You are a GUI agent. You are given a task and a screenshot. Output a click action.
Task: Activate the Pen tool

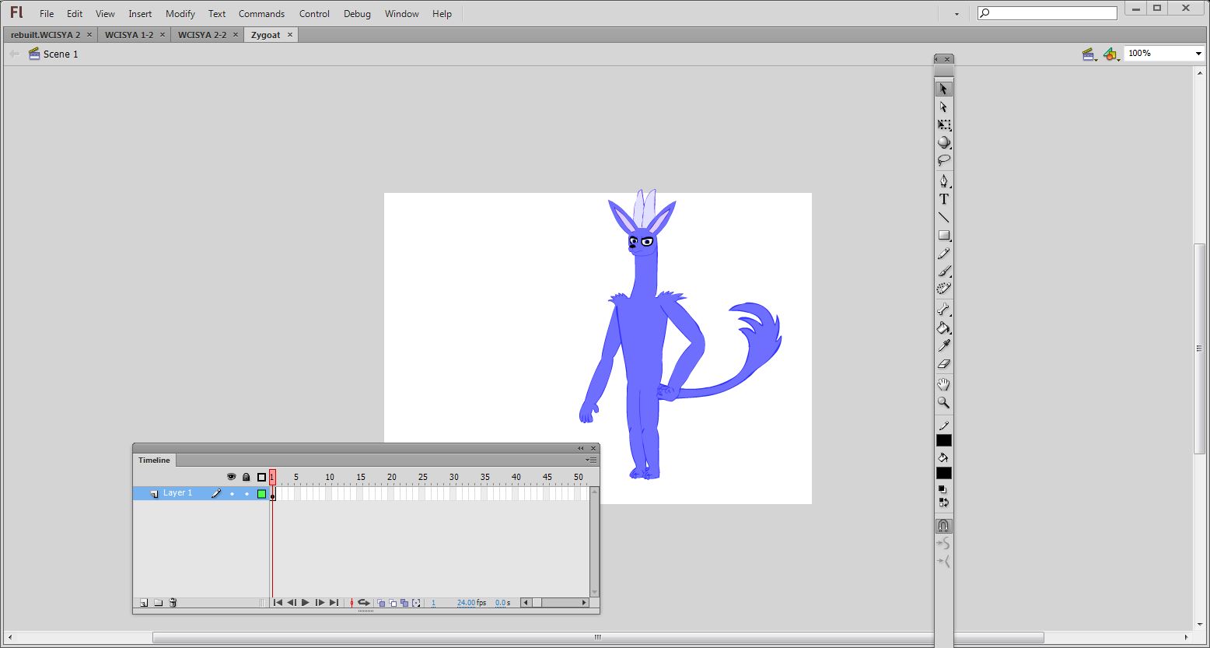click(x=943, y=180)
